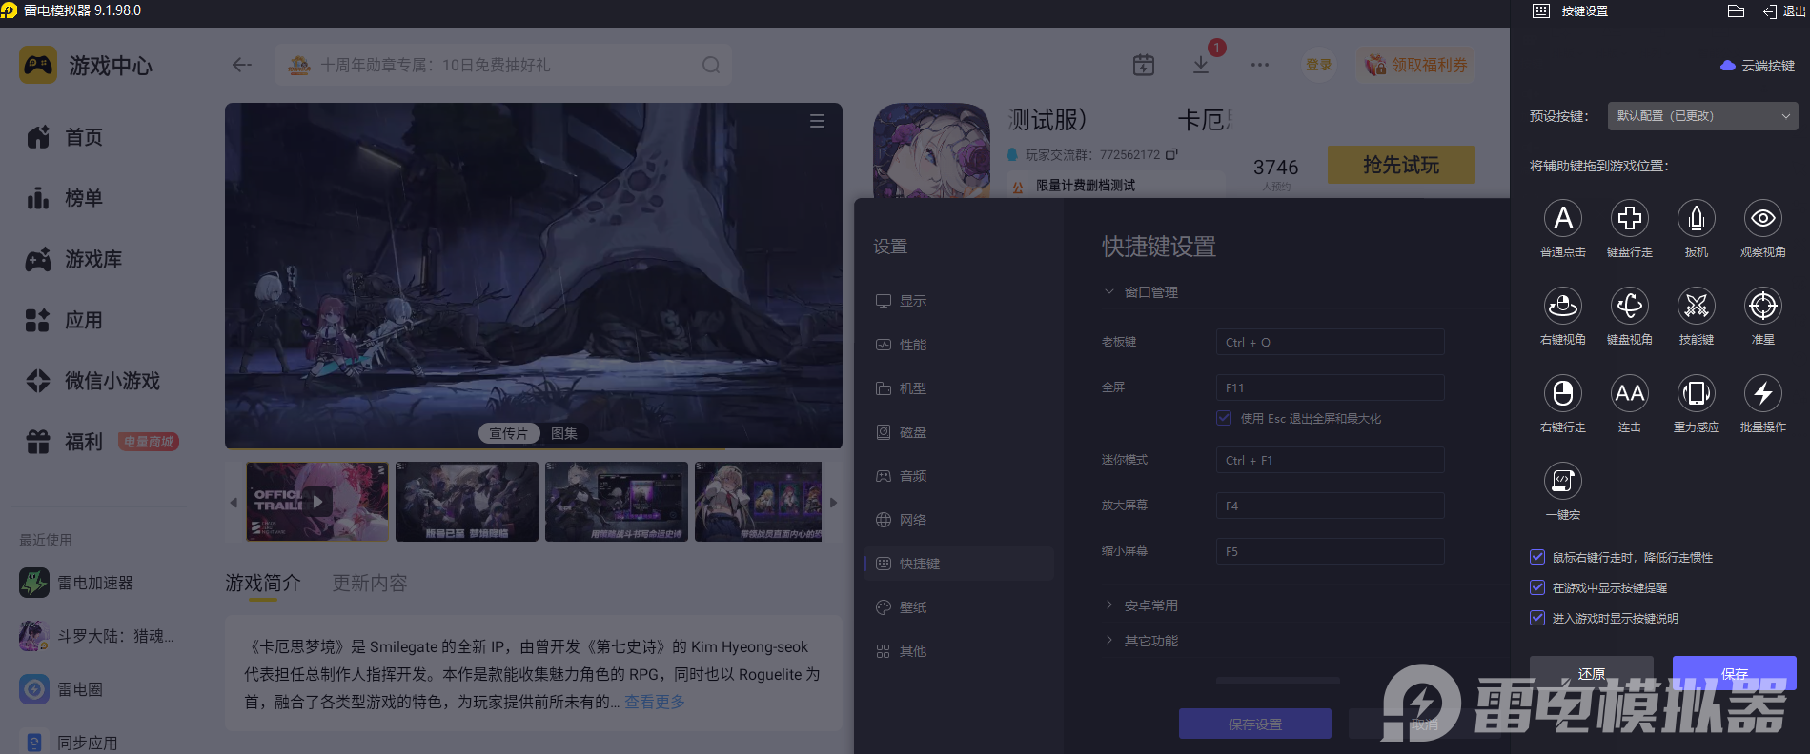Open the three-dots more menu in game center
The height and width of the screenshot is (754, 1810).
tap(1260, 65)
